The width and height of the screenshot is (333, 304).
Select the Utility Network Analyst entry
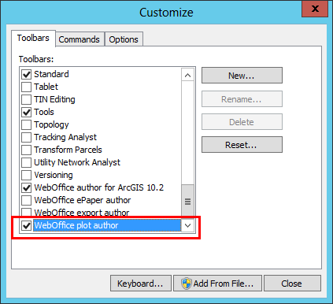77,162
